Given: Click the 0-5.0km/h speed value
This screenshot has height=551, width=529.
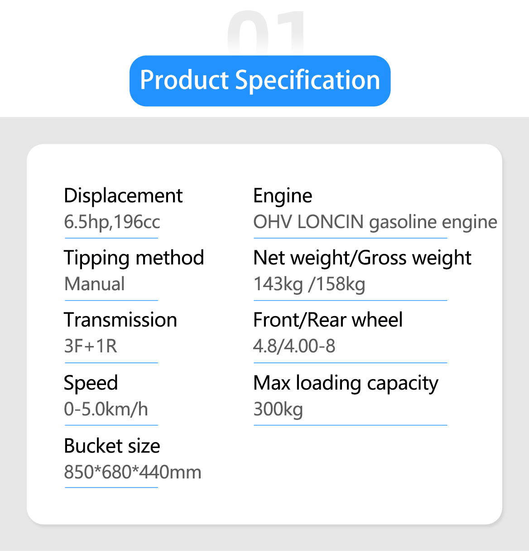Looking at the screenshot, I should pyautogui.click(x=106, y=409).
